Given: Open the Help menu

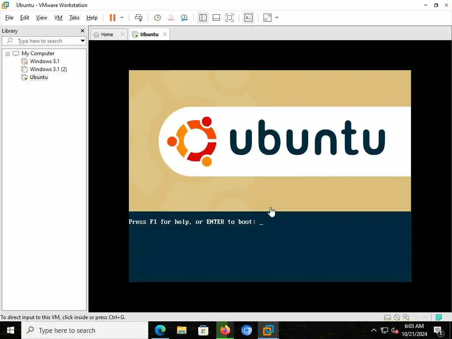Looking at the screenshot, I should (x=92, y=18).
